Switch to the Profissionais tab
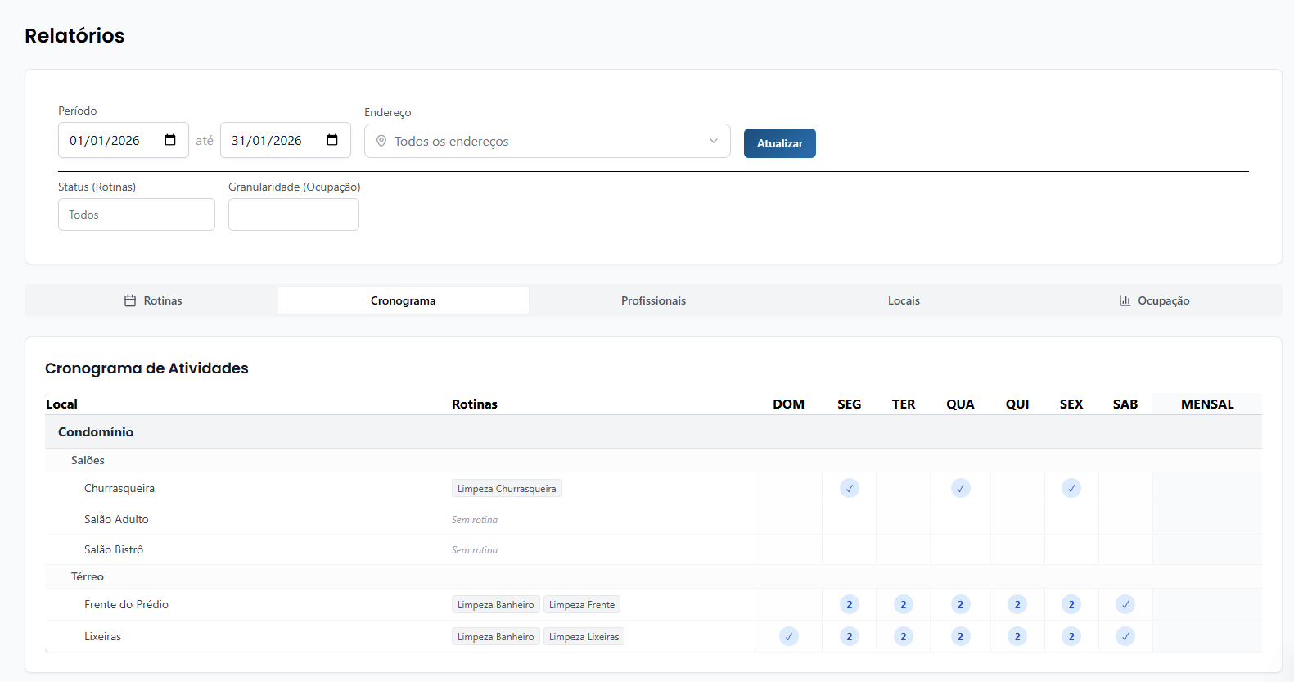Image resolution: width=1294 pixels, height=682 pixels. click(x=653, y=300)
